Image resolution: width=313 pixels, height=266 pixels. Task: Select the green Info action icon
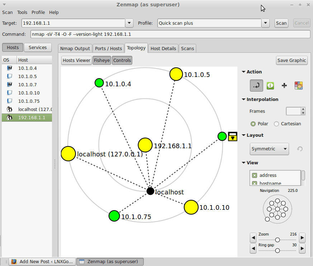[x=270, y=86]
